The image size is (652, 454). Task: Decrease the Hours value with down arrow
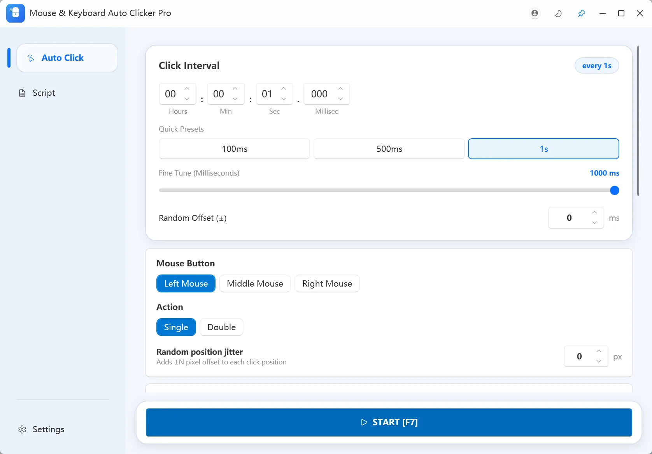[187, 99]
